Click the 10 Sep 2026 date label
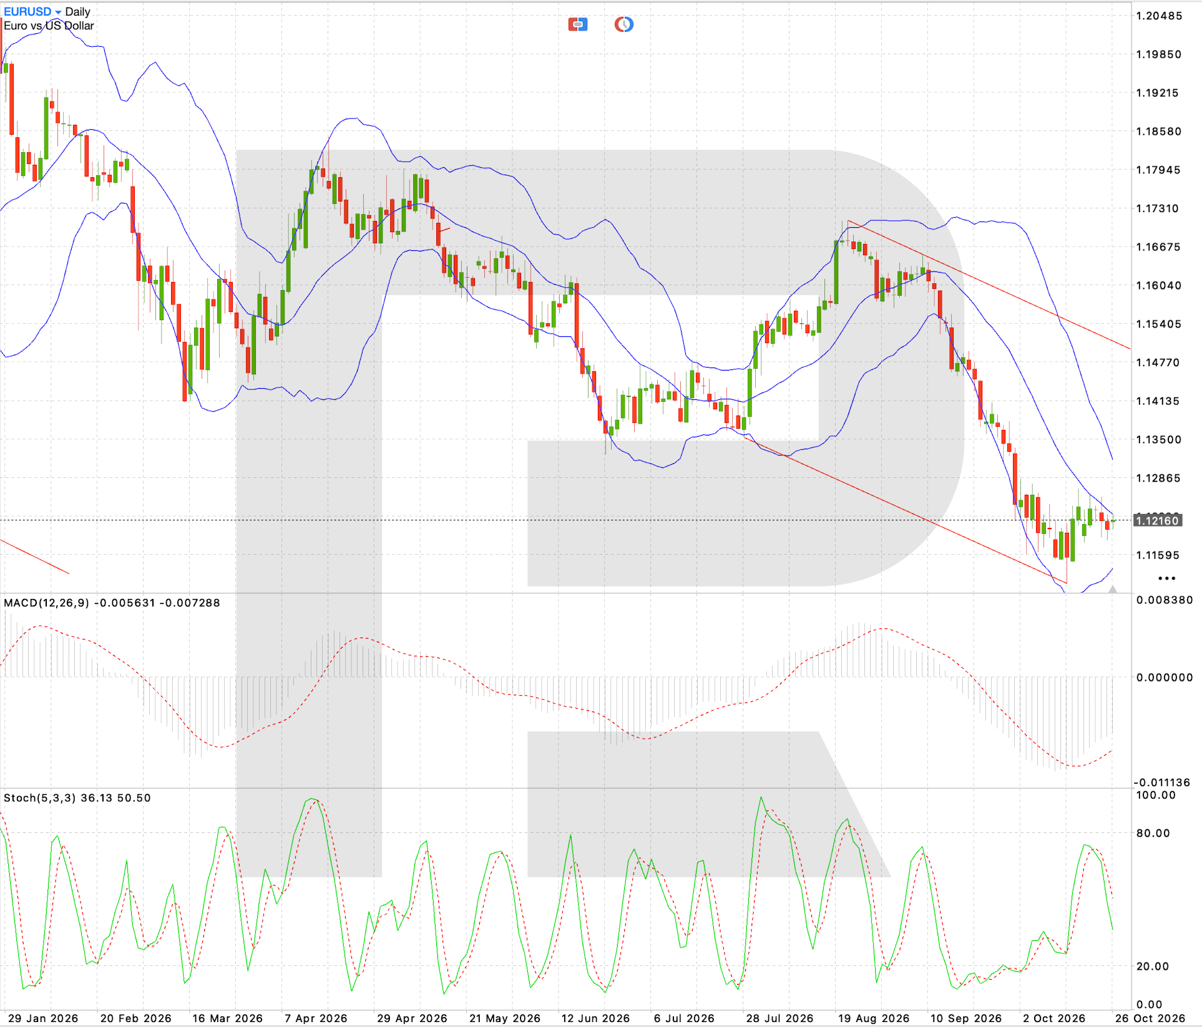Viewport: 1202px width, 1027px height. tap(965, 1018)
